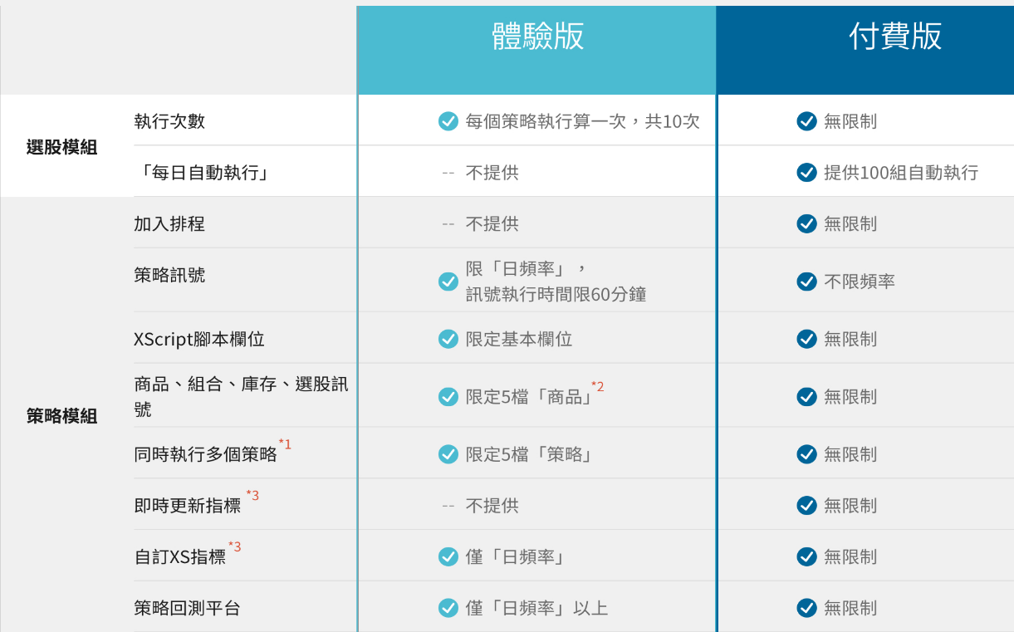
Task: Click the checkmark beside 訊號執行時間限60分鐘
Action: pyautogui.click(x=448, y=282)
